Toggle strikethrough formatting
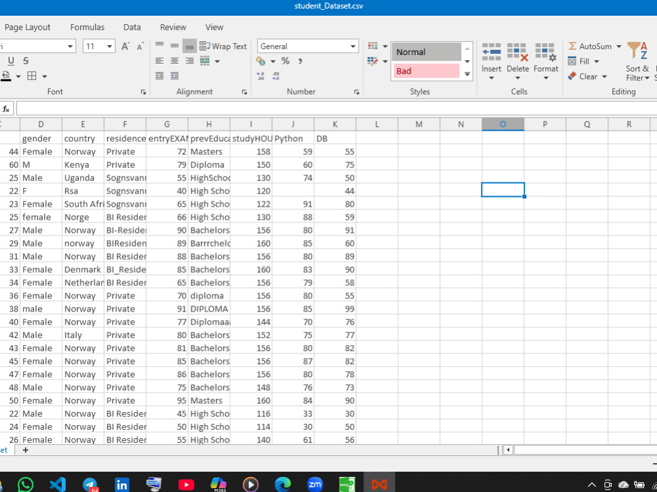The height and width of the screenshot is (492, 657). [26, 61]
